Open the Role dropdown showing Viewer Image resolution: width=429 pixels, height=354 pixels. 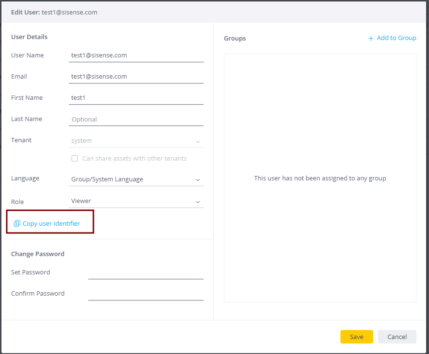(136, 201)
